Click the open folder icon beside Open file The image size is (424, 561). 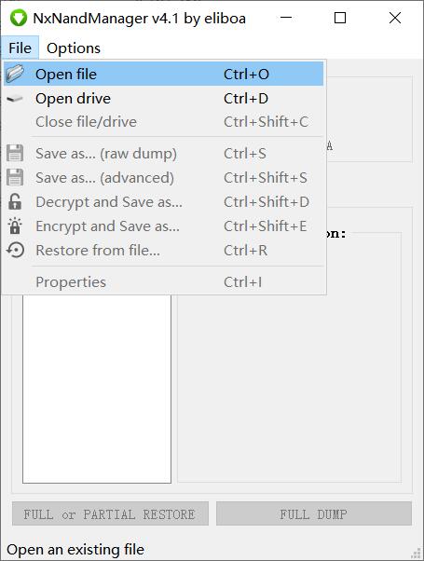[x=15, y=74]
